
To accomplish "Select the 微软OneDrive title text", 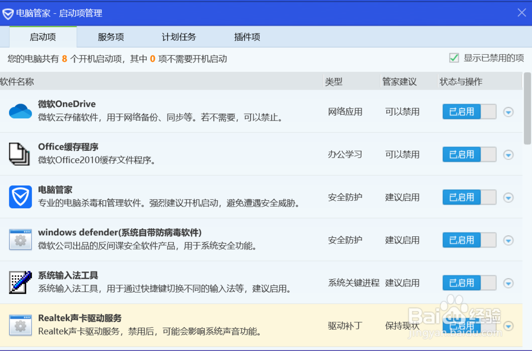I will click(67, 104).
